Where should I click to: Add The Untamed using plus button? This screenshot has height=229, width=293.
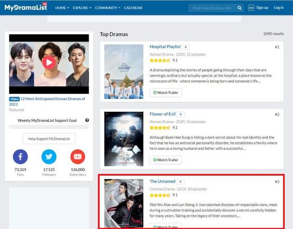(180, 182)
